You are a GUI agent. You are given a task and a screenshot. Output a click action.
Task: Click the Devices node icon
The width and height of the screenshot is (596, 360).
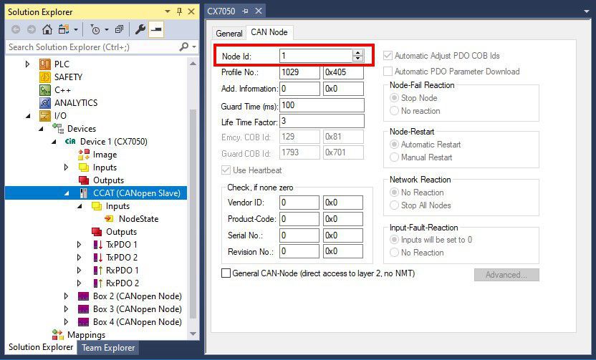pyautogui.click(x=58, y=128)
